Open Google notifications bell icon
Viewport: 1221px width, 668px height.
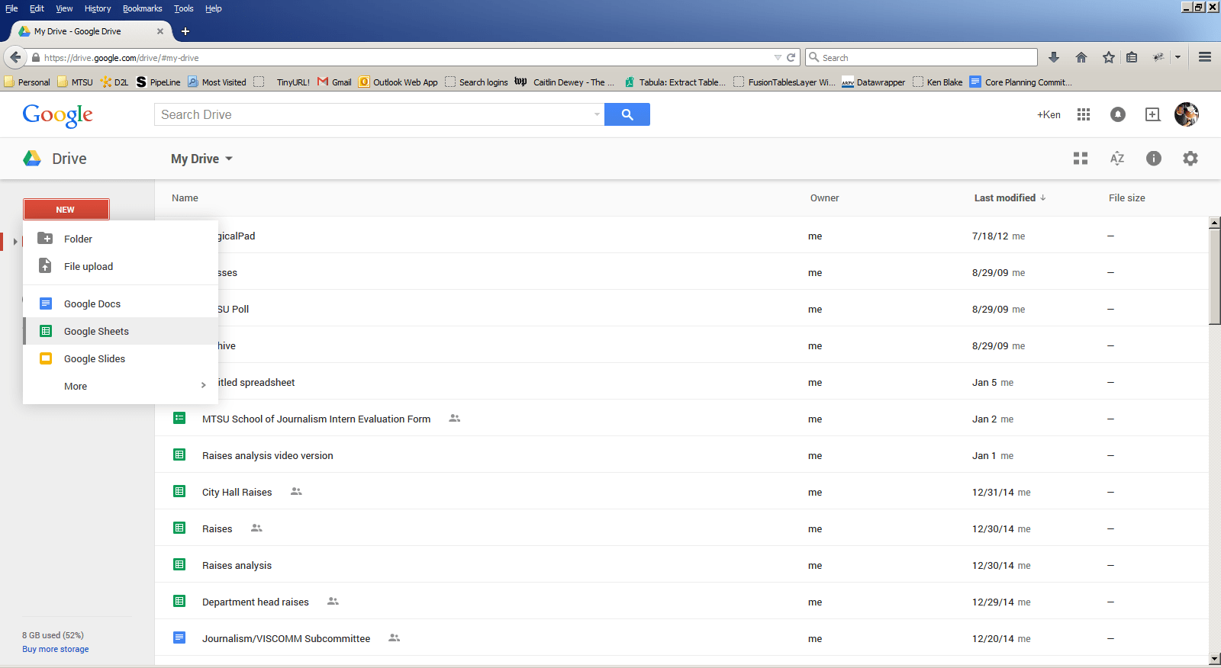tap(1118, 114)
